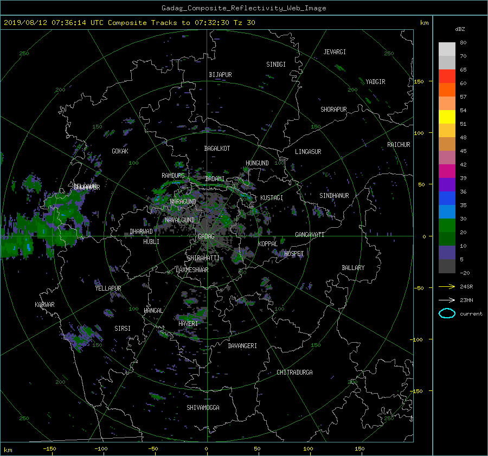Click the LINGASUR city label
Image resolution: width=488 pixels, height=456 pixels.
click(x=308, y=152)
